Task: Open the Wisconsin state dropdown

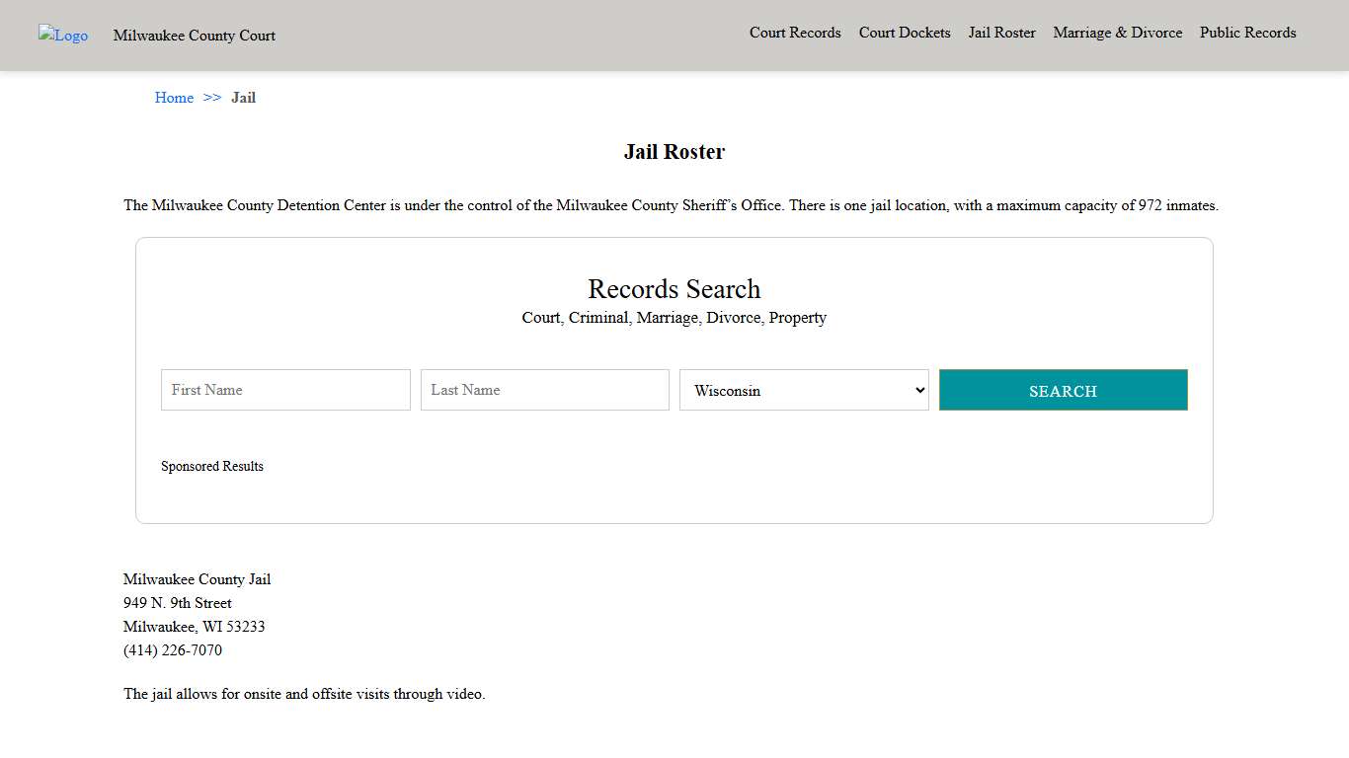Action: pos(803,390)
